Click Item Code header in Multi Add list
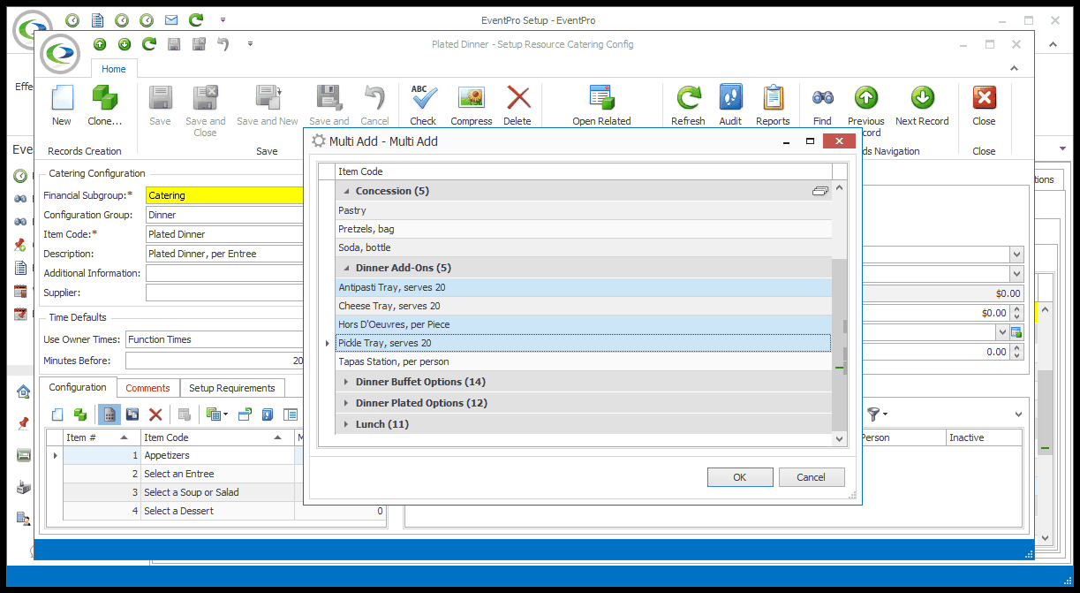The width and height of the screenshot is (1080, 593). [x=584, y=171]
